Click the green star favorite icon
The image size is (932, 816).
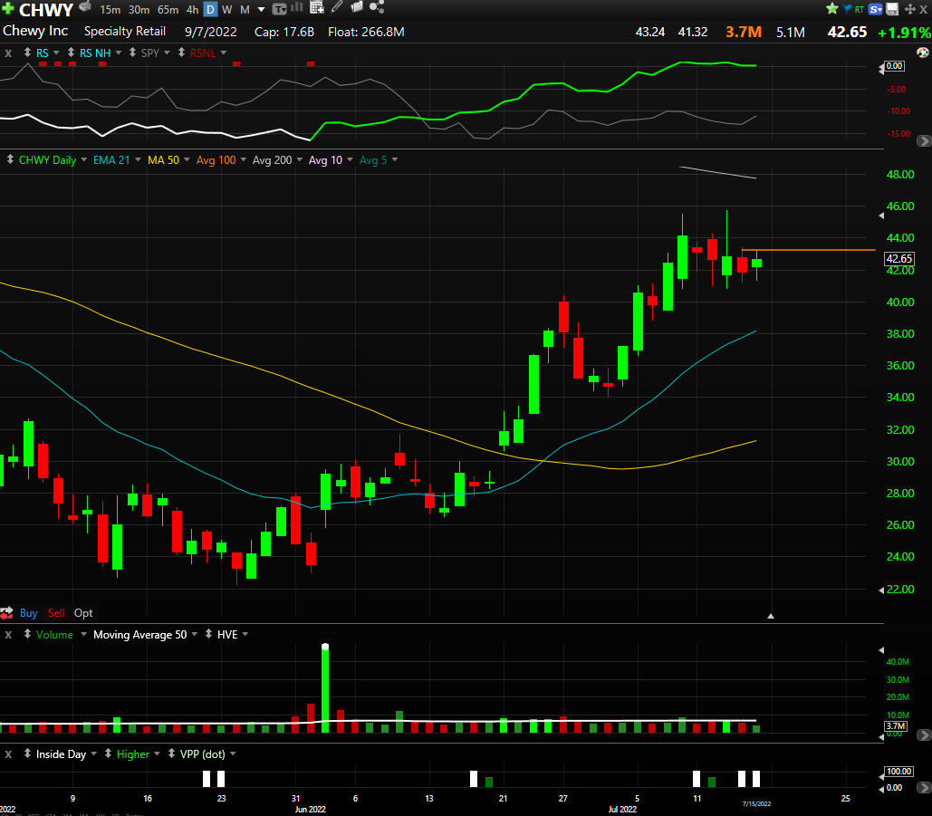coord(832,8)
